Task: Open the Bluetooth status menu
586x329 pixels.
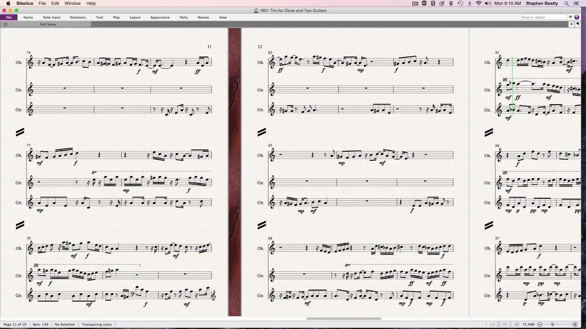Action: click(469, 3)
